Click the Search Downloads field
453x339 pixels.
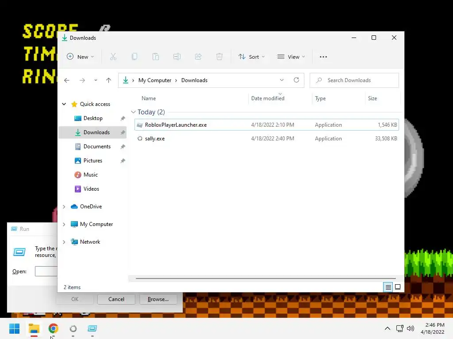pyautogui.click(x=354, y=80)
